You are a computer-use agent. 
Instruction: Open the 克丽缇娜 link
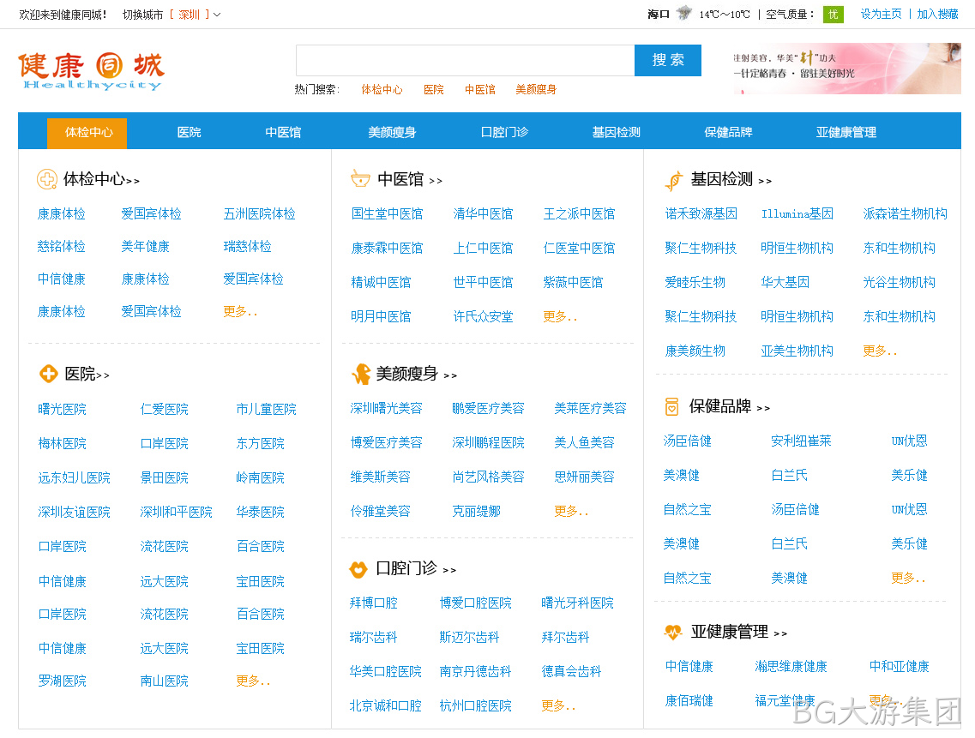[476, 511]
